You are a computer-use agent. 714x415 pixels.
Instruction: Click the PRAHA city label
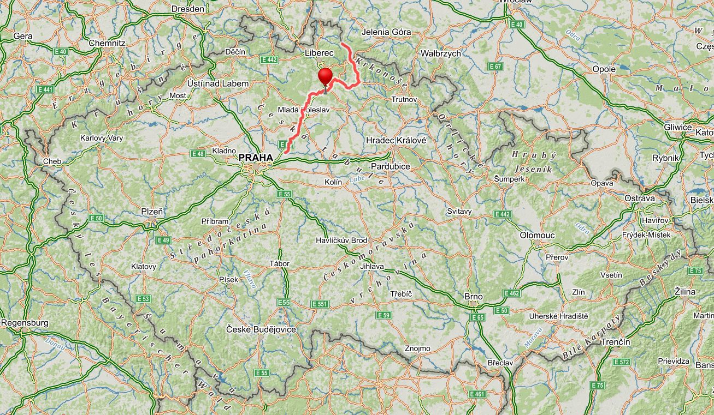[256, 158]
